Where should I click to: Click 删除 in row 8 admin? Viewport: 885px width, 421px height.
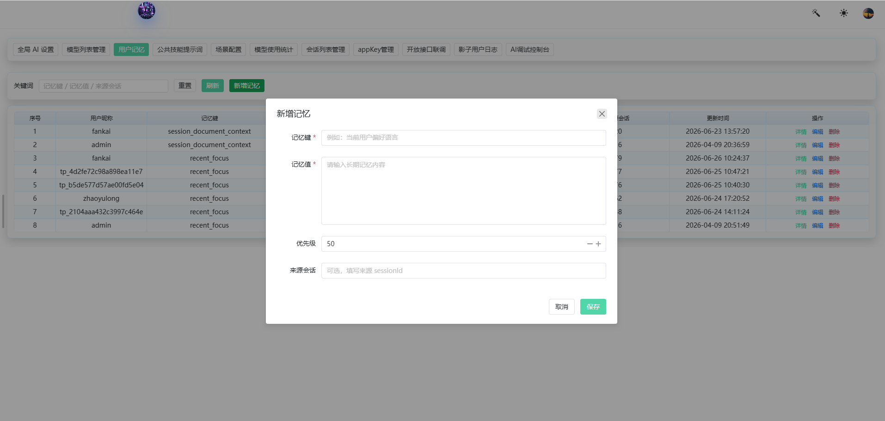coord(834,226)
